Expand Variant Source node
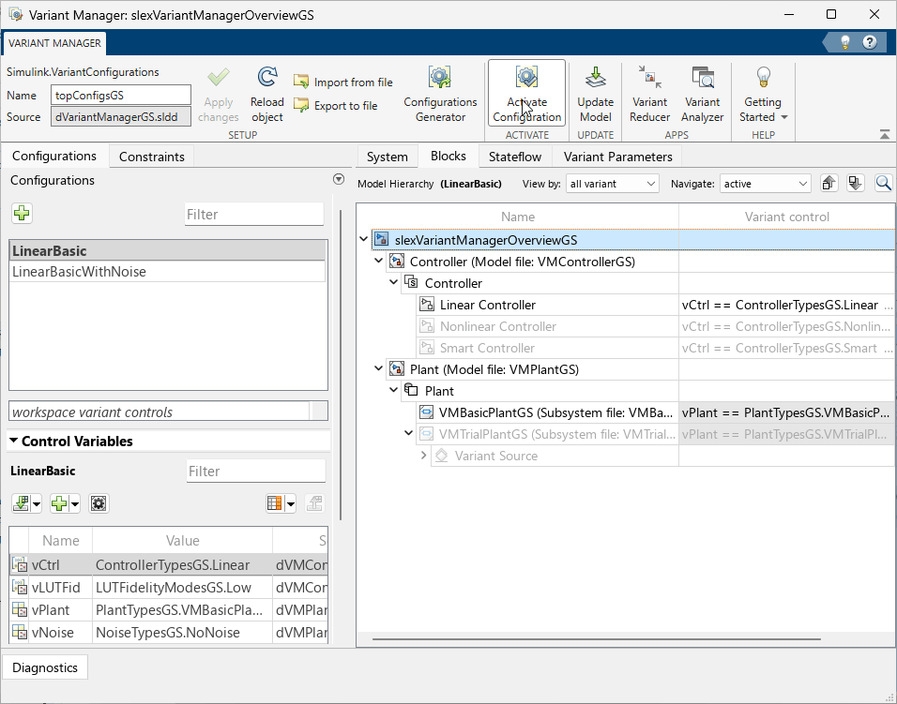The width and height of the screenshot is (897, 704). [423, 456]
